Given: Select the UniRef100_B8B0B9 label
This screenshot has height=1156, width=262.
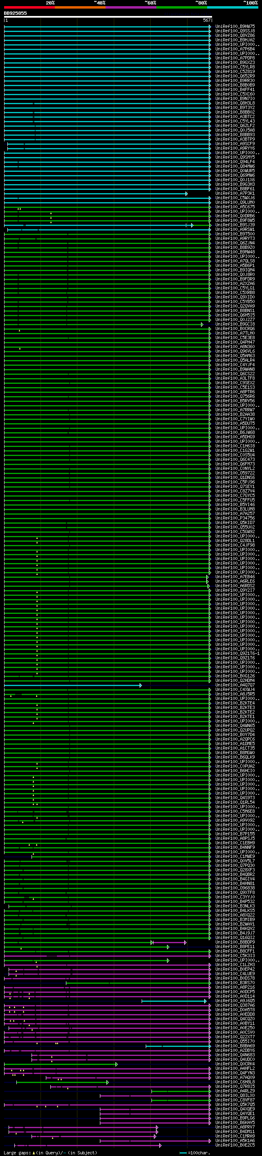Looking at the screenshot, I should [x=235, y=85].
